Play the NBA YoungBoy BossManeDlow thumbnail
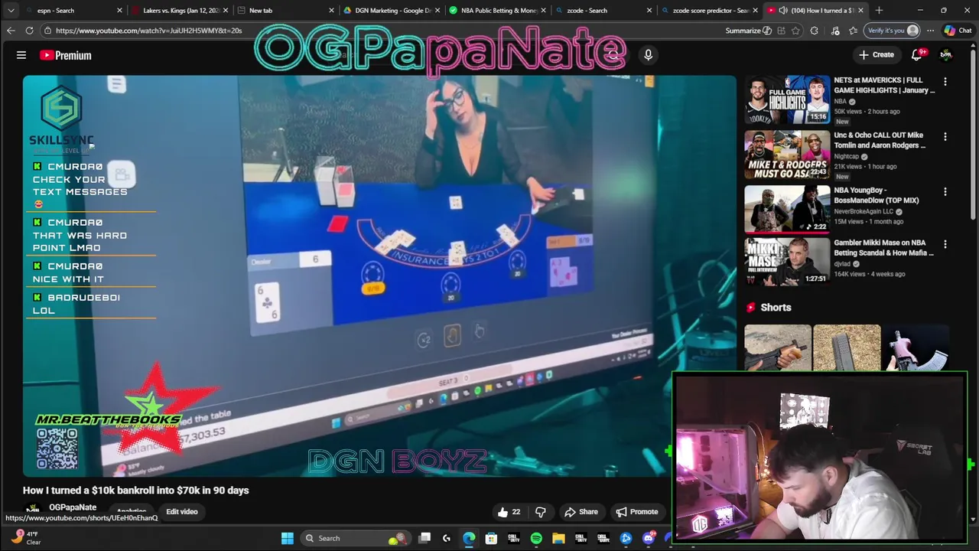Viewport: 979px width, 551px height. click(x=787, y=210)
